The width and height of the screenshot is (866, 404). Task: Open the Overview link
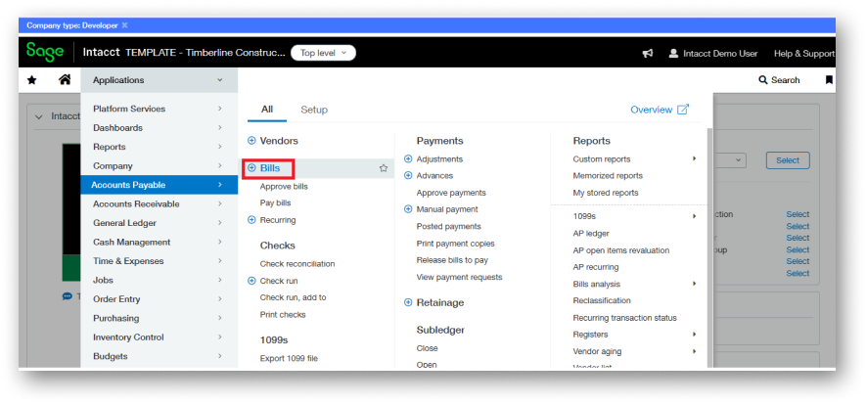(x=660, y=110)
